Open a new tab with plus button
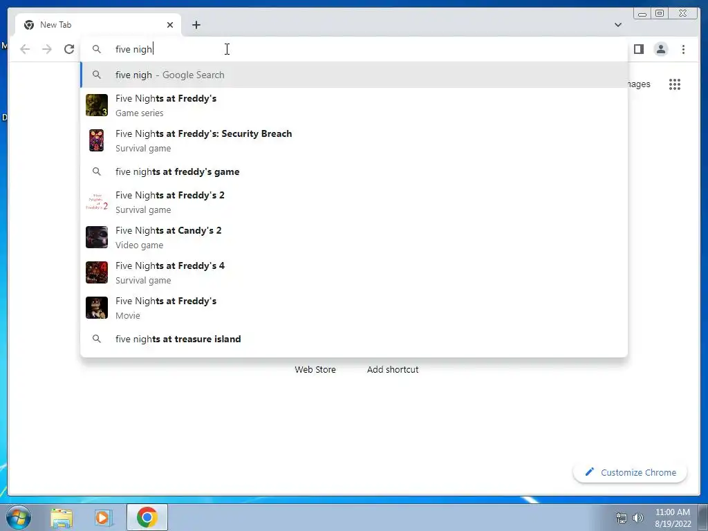 [196, 25]
